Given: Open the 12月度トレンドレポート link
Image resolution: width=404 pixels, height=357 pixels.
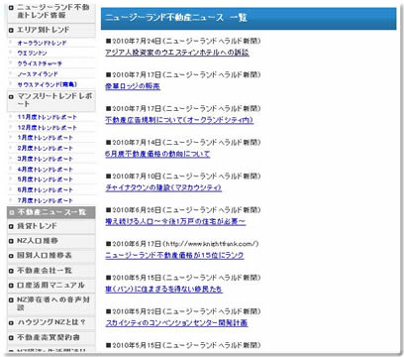Looking at the screenshot, I should 47,128.
